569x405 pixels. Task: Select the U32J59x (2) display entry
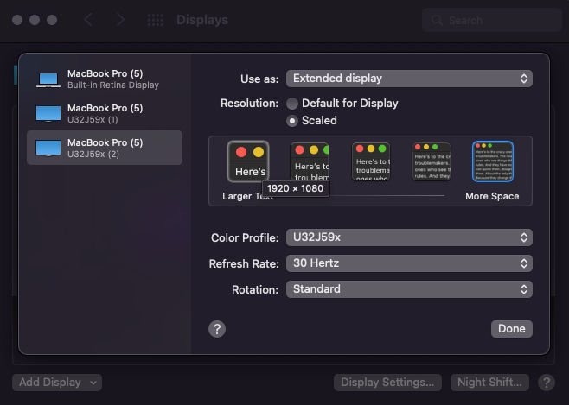click(105, 148)
